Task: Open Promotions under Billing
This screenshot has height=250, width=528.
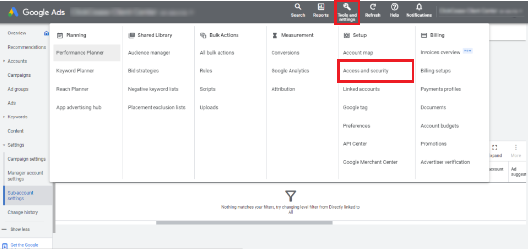Action: point(433,144)
